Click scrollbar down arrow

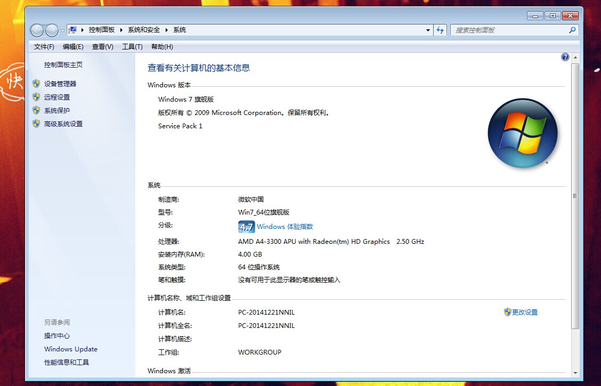[575, 373]
